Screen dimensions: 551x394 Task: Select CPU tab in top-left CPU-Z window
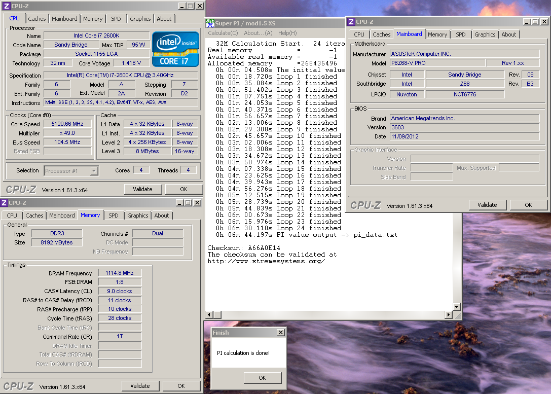pyautogui.click(x=14, y=18)
